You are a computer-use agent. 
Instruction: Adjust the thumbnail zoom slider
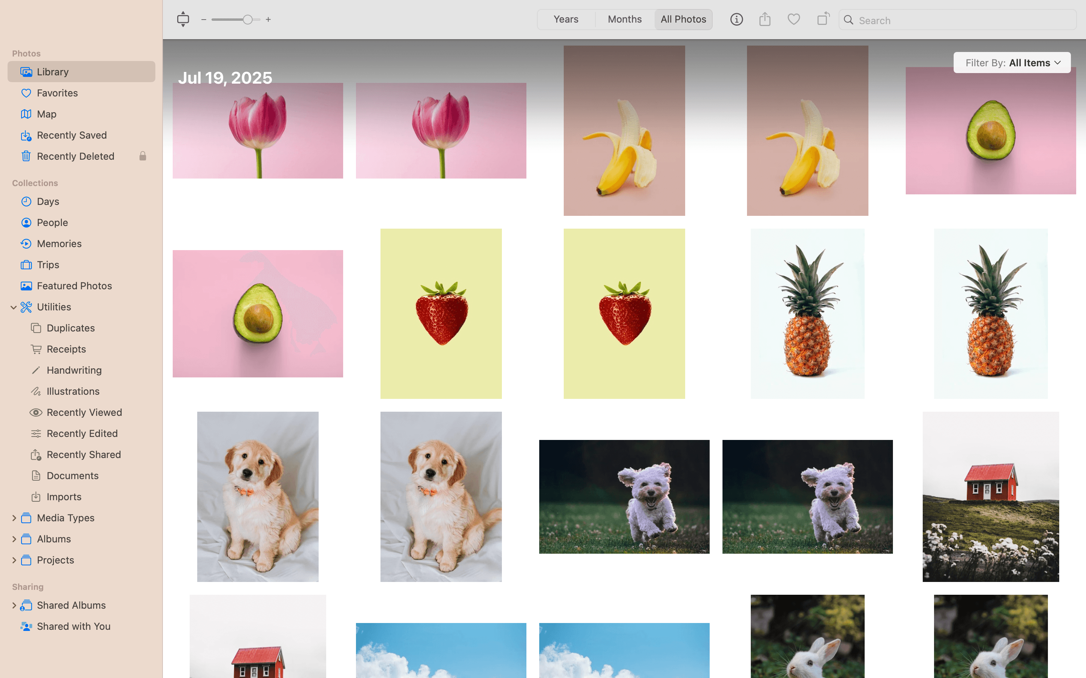[247, 20]
